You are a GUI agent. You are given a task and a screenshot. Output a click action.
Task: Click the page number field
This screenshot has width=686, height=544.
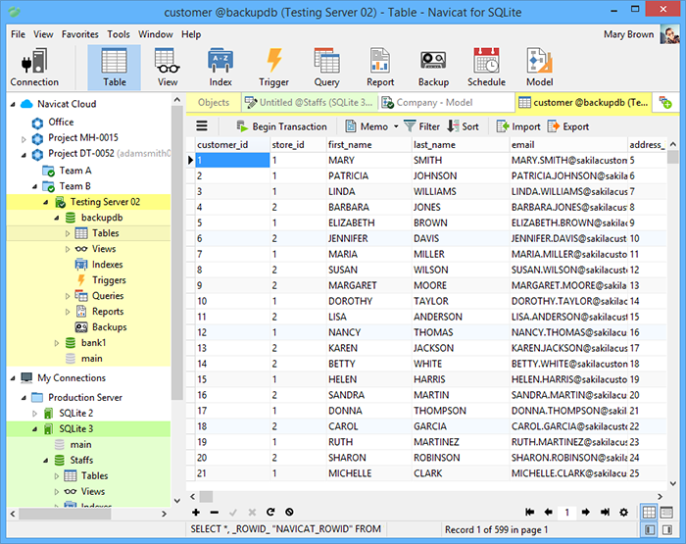pyautogui.click(x=567, y=512)
